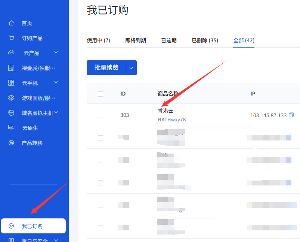The height and width of the screenshot is (242, 300).
Task: Expand the 域名虚拟主机 menu chevron
Action: click(56, 112)
